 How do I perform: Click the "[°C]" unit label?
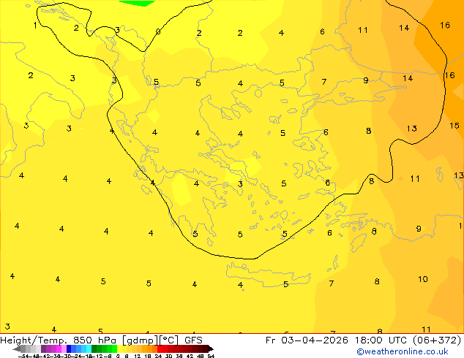(168, 340)
